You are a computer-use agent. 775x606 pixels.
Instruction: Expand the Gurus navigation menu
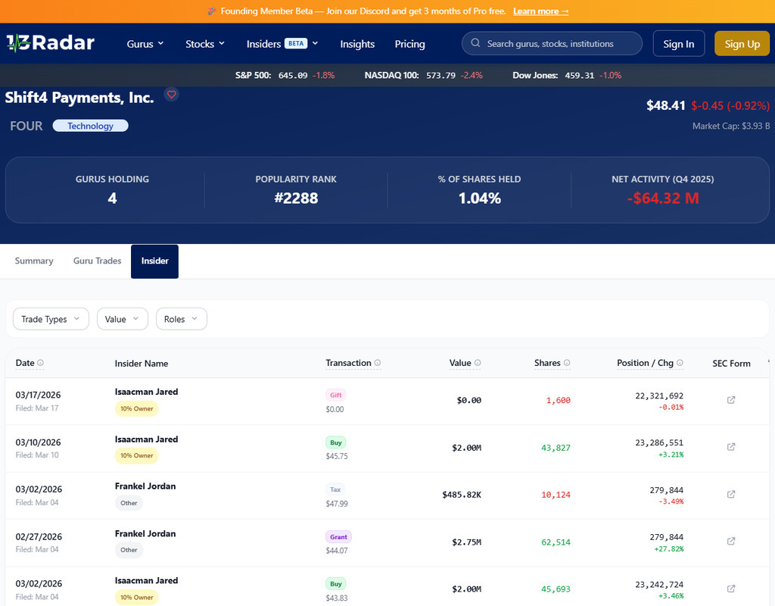click(145, 44)
